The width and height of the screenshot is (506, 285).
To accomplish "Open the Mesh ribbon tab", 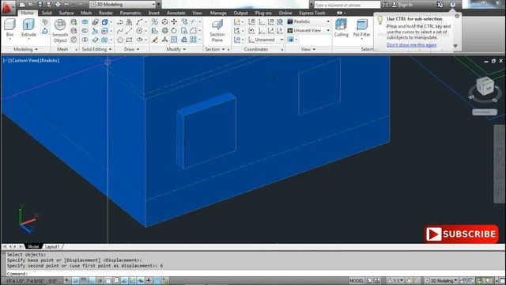I will coord(86,13).
